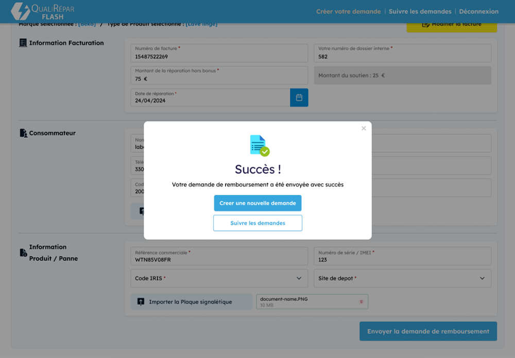This screenshot has width=515, height=358.
Task: Click the Information Produit / Panne icon
Action: click(x=23, y=253)
